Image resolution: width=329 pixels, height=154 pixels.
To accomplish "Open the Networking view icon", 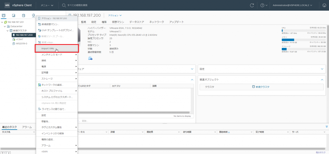I will tap(33, 15).
